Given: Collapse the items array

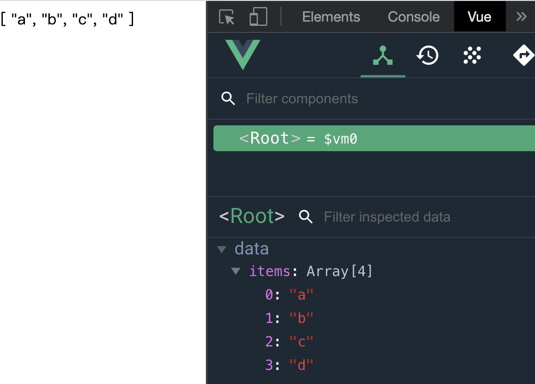Looking at the screenshot, I should (x=236, y=271).
